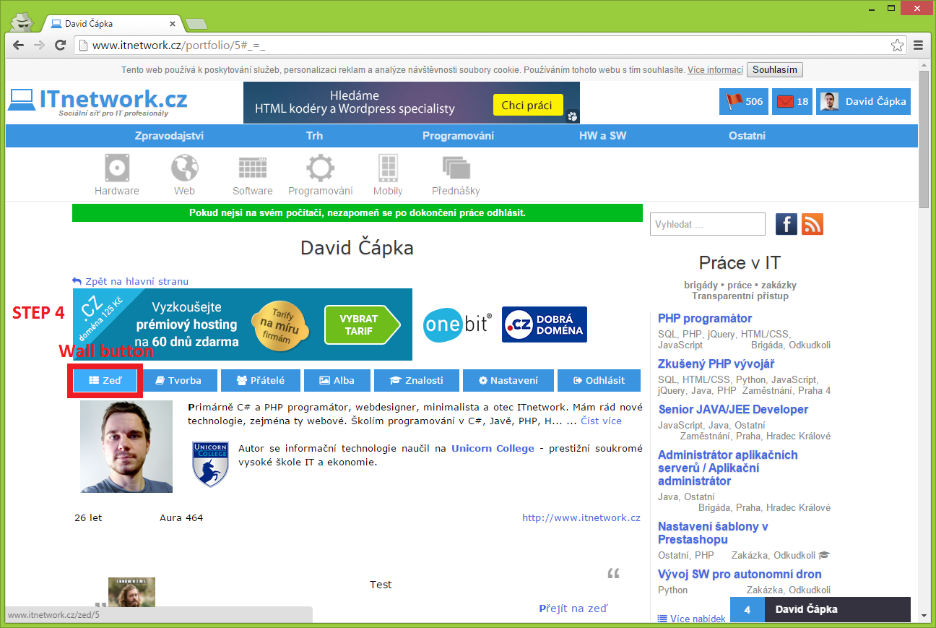Open the Software category icon
The width and height of the screenshot is (936, 628).
(253, 168)
